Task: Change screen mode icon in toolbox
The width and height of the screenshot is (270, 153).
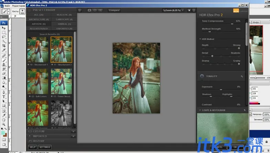Action: click(3, 145)
